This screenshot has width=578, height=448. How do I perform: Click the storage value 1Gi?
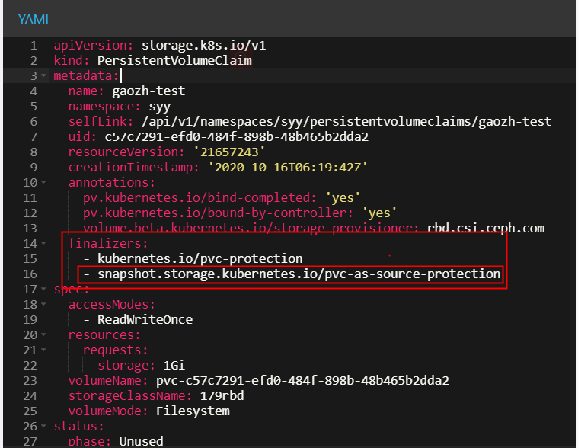pos(174,365)
